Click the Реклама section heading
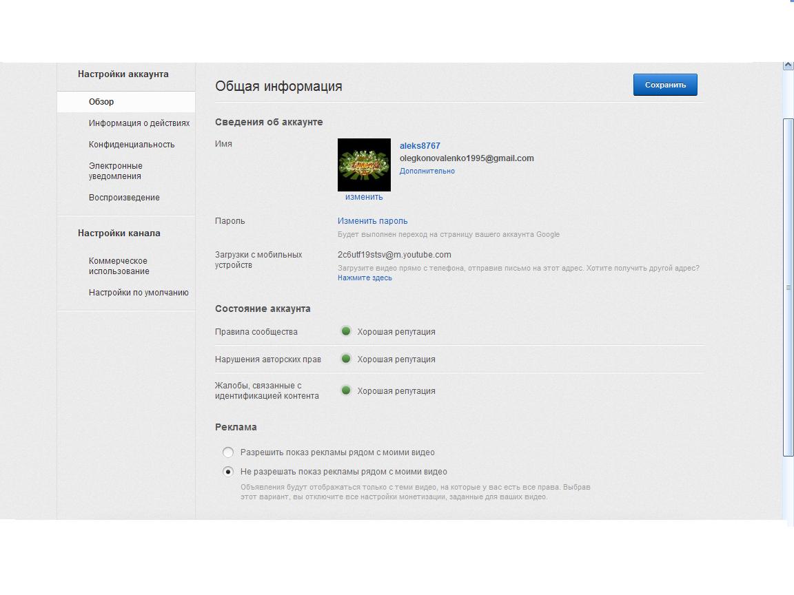 (236, 427)
